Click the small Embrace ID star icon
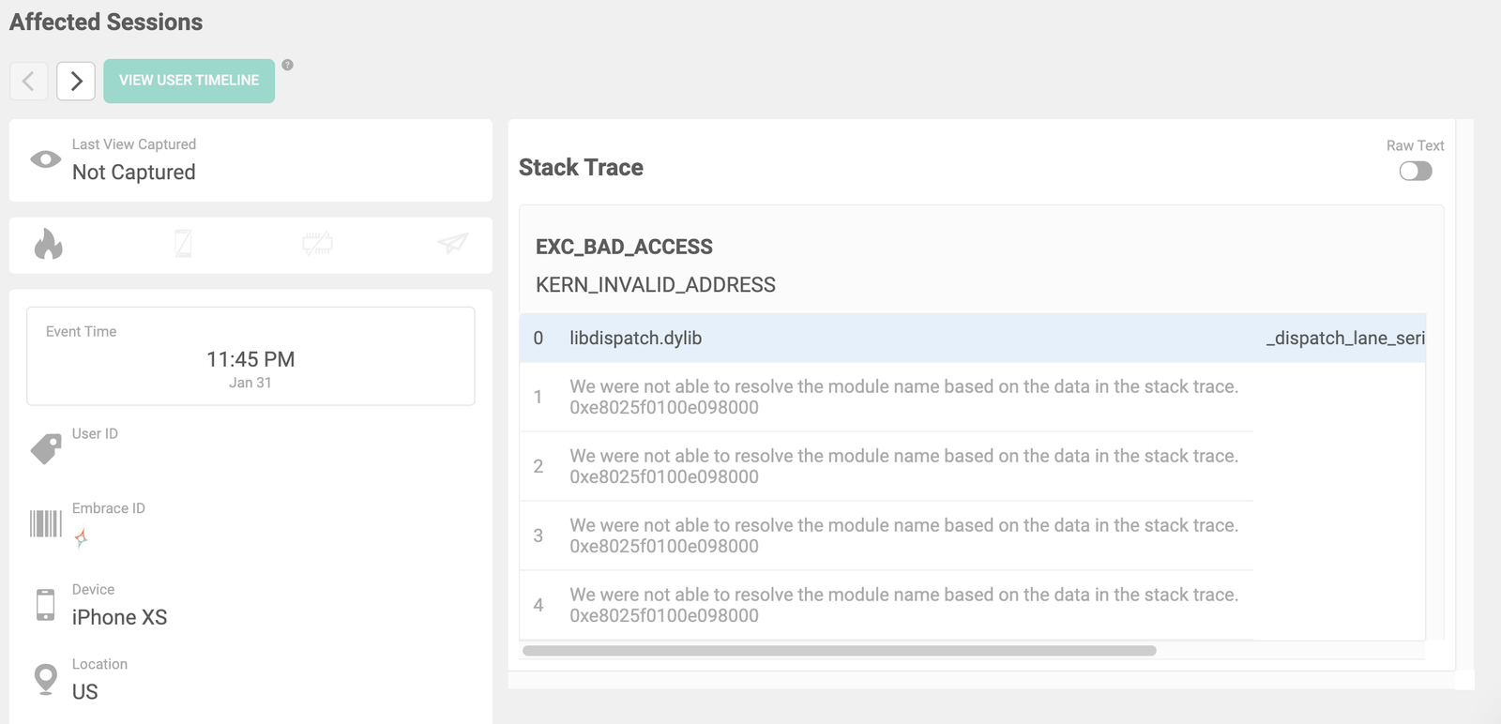Viewport: 1501px width, 724px height. click(82, 537)
